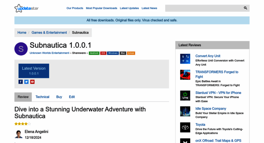Select the Windows platform badge
Viewport: 264px width, 143px height.
pyautogui.click(x=113, y=53)
